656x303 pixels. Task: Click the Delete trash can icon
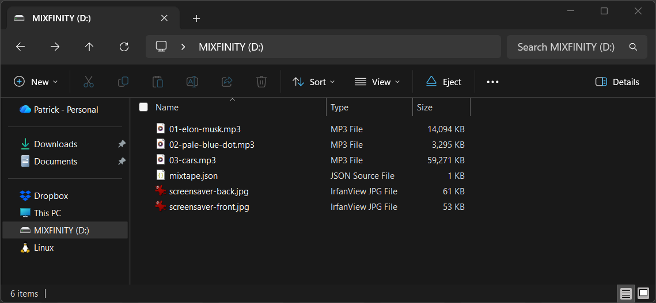(x=261, y=82)
